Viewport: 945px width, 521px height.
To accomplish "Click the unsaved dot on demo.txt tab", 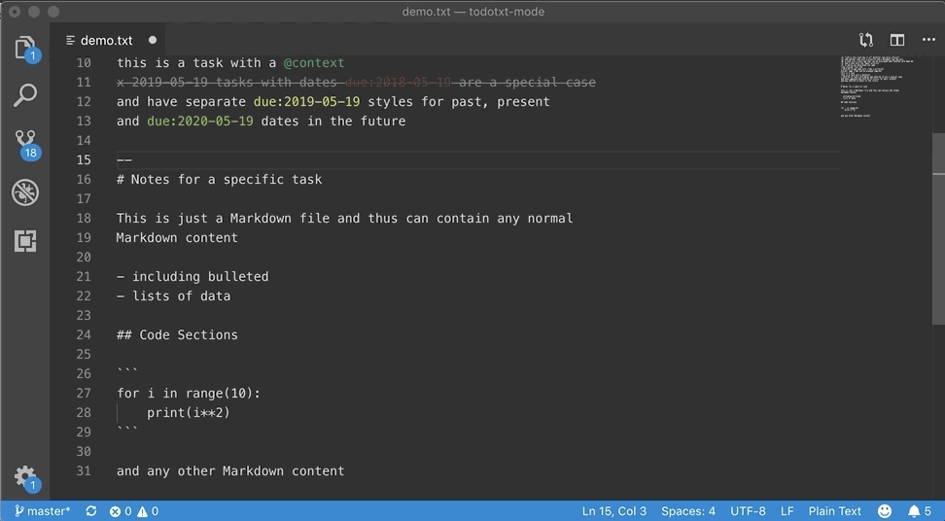I will click(153, 41).
